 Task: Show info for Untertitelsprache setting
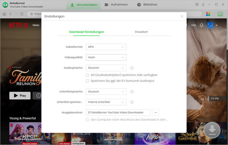(x=132, y=92)
